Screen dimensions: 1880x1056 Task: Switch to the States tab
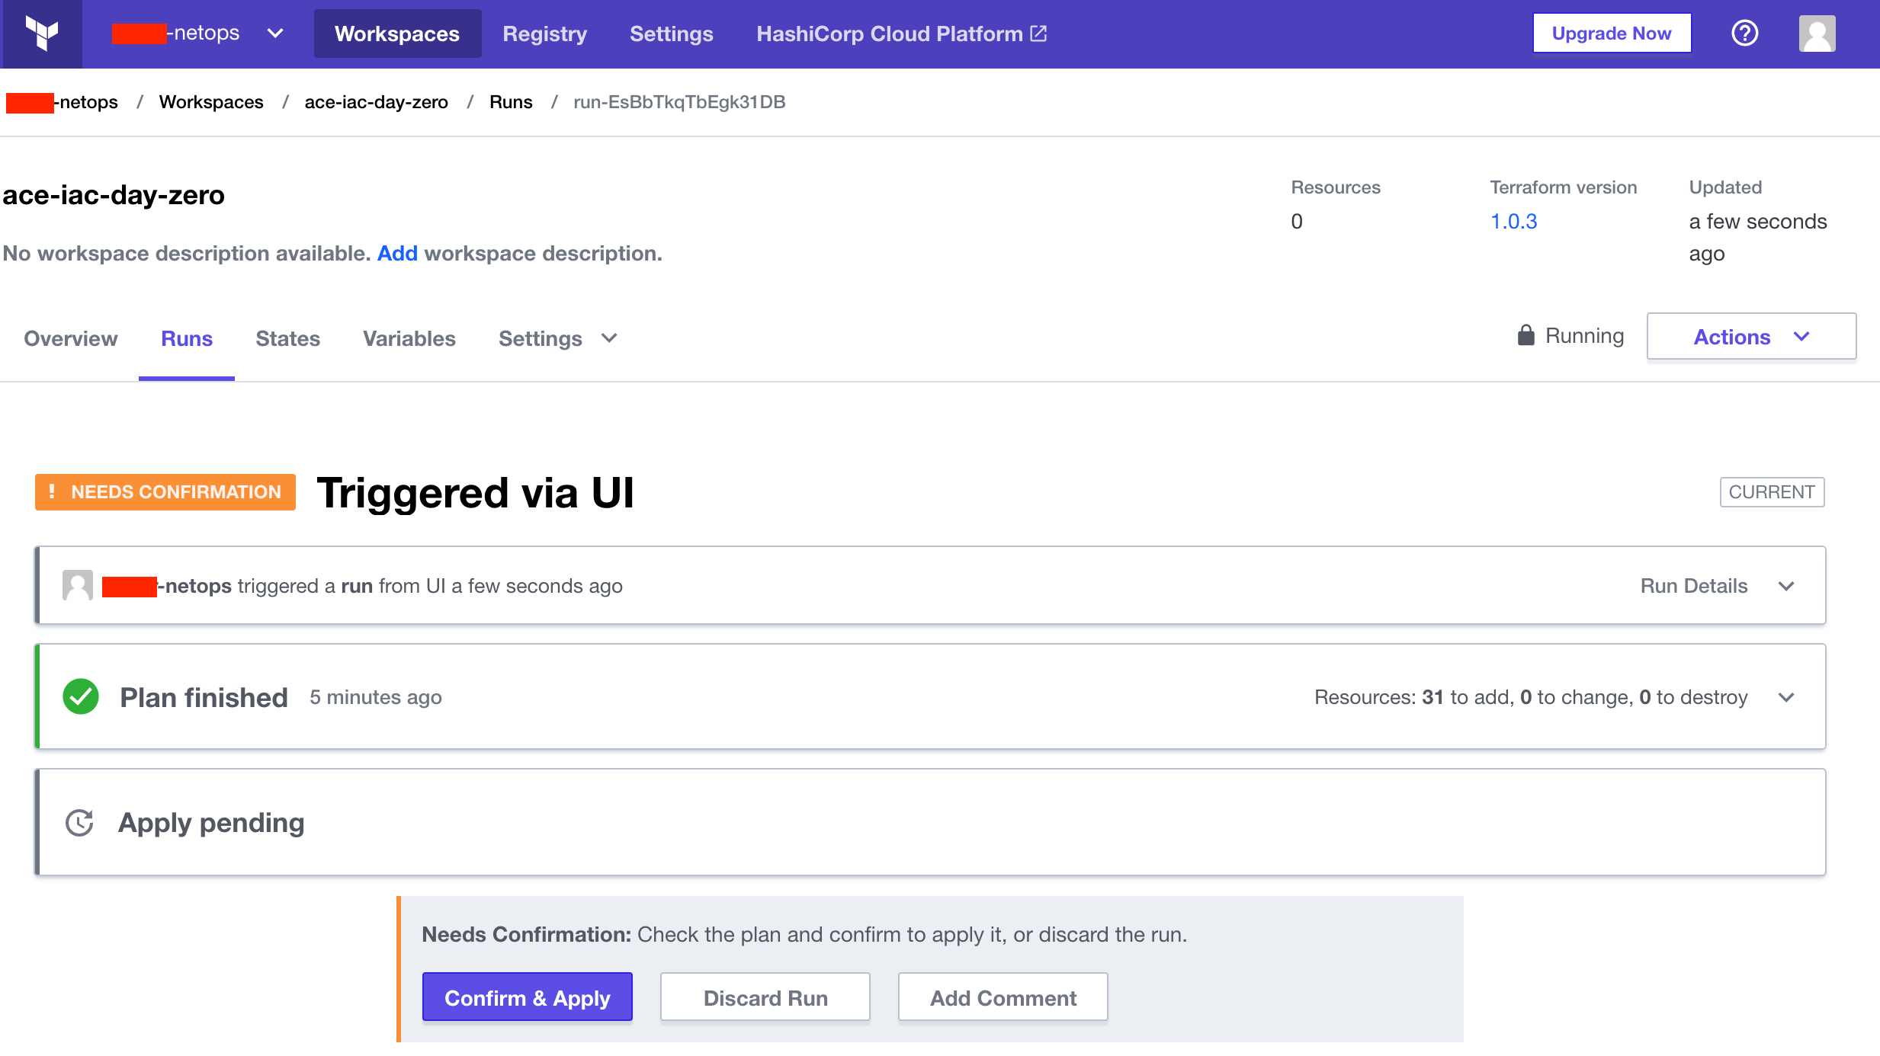click(288, 338)
